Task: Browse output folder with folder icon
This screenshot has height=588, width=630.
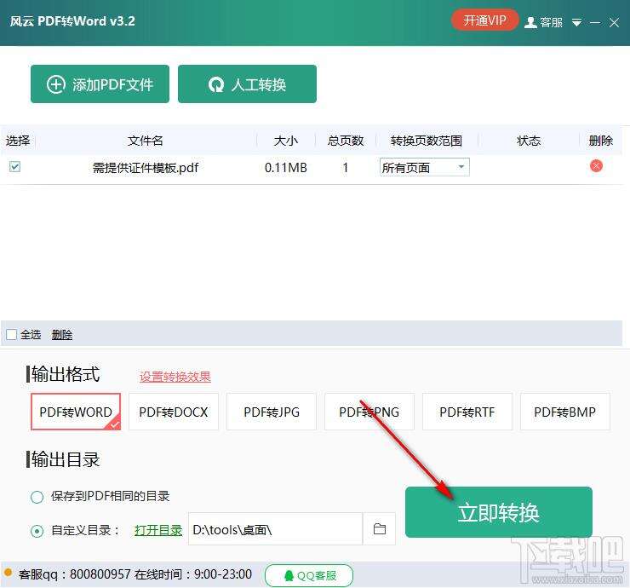Action: 380,529
